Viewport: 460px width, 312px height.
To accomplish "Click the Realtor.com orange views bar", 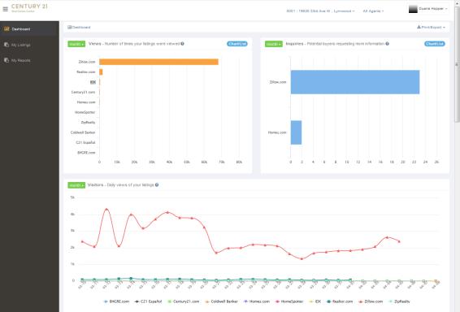I will (101, 71).
